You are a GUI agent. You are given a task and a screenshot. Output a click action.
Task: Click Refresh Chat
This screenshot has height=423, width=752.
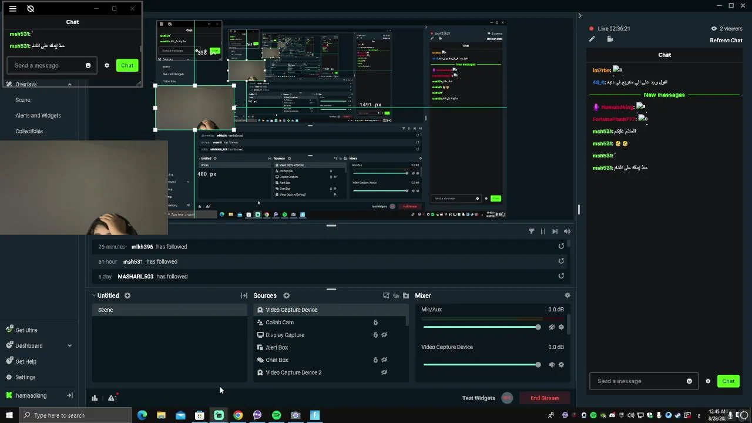(726, 40)
